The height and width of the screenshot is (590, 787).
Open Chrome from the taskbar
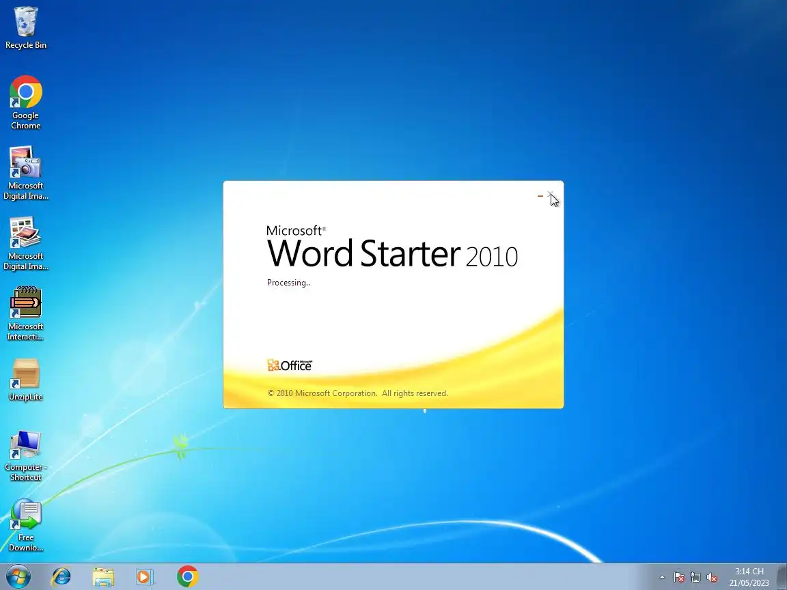[x=188, y=577]
